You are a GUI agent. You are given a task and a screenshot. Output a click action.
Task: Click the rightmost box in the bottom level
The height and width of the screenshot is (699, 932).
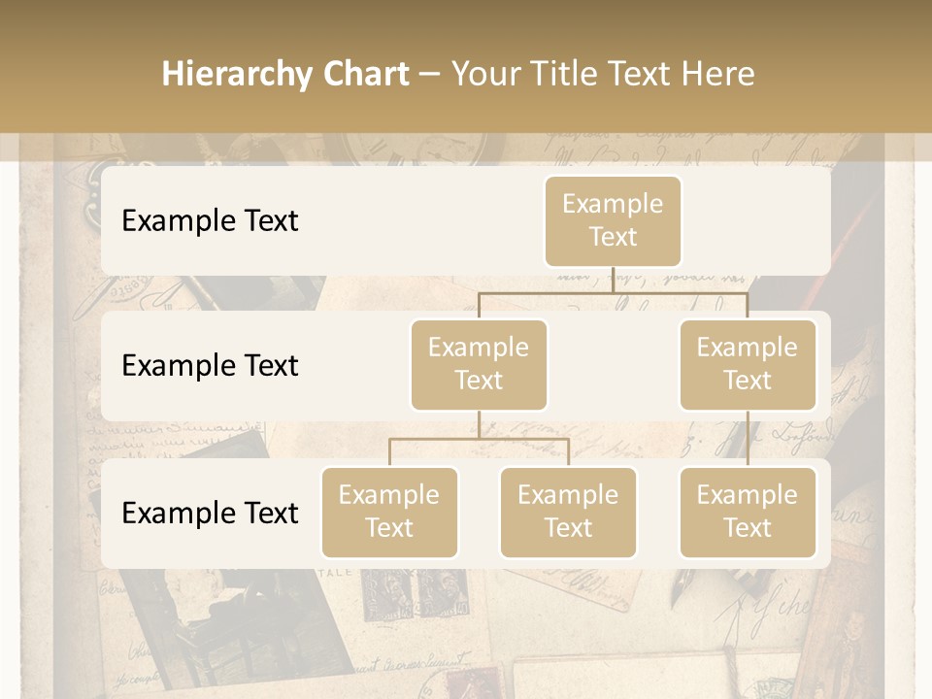point(747,513)
